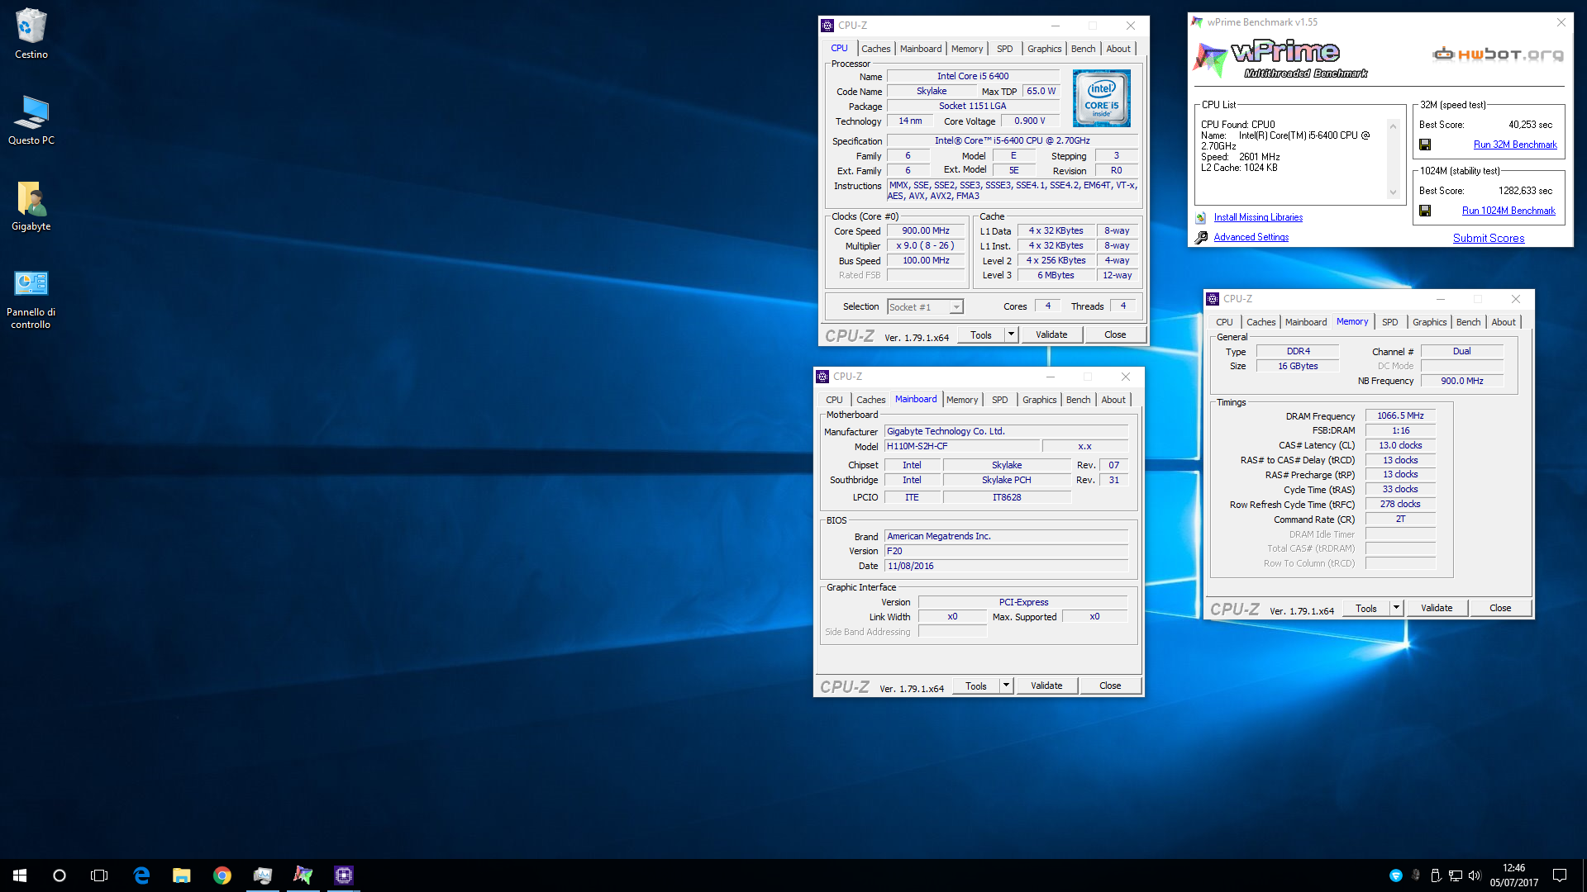Click the NB Frequency value 900.0 MHz
Viewport: 1587px width, 892px height.
[x=1461, y=381]
